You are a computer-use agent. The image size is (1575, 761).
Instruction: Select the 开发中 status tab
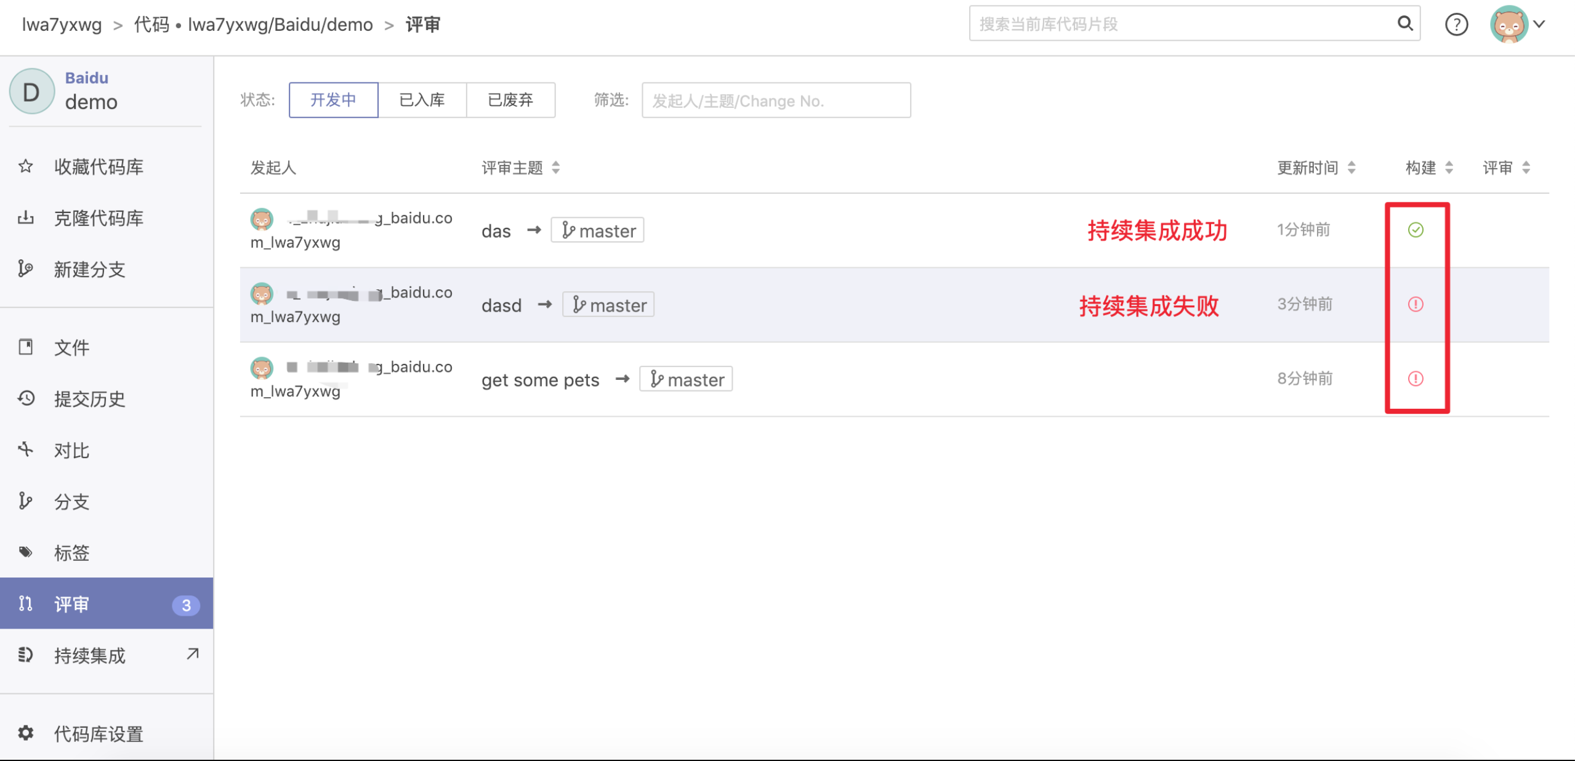[x=333, y=100]
